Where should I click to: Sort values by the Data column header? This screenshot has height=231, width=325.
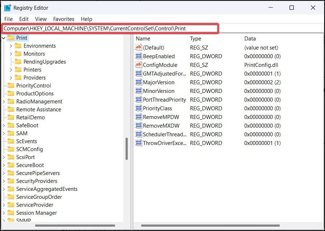[x=283, y=39]
